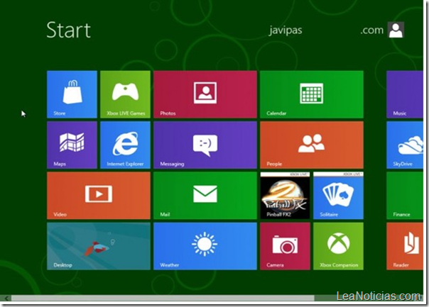Start Internet Explorer from its tile

125,145
